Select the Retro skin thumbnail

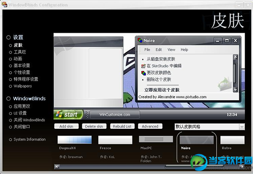point(232,140)
